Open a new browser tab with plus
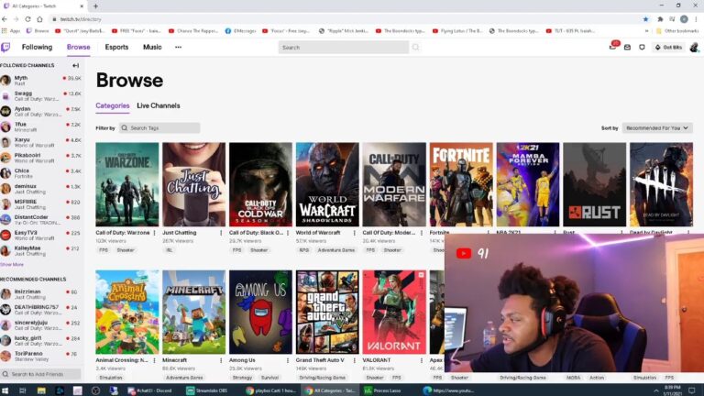The height and width of the screenshot is (396, 704). click(95, 6)
